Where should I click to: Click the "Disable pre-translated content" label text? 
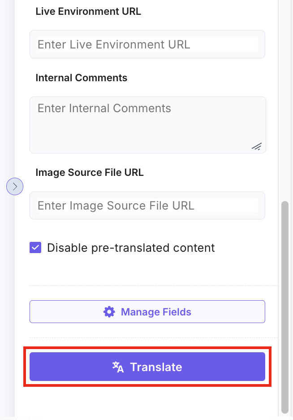pos(131,248)
